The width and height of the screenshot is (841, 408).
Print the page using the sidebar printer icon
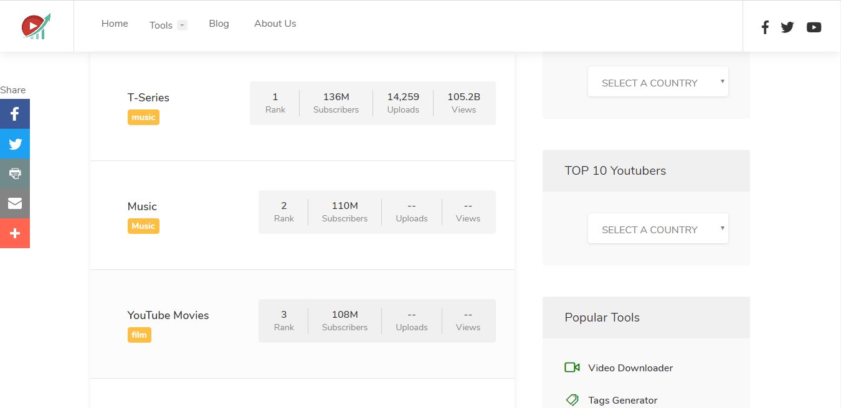pos(15,174)
